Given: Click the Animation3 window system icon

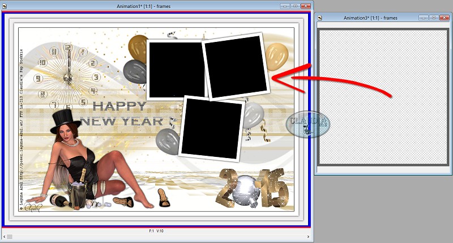Looking at the screenshot, I should [x=320, y=18].
